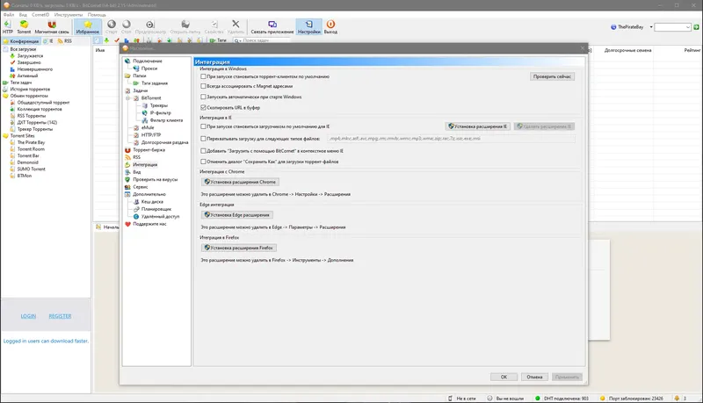Click the green down arrow filter toolbar icon
Viewport: 703px width, 403px height.
pos(106,40)
